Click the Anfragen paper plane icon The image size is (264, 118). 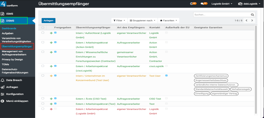(x=3, y=87)
